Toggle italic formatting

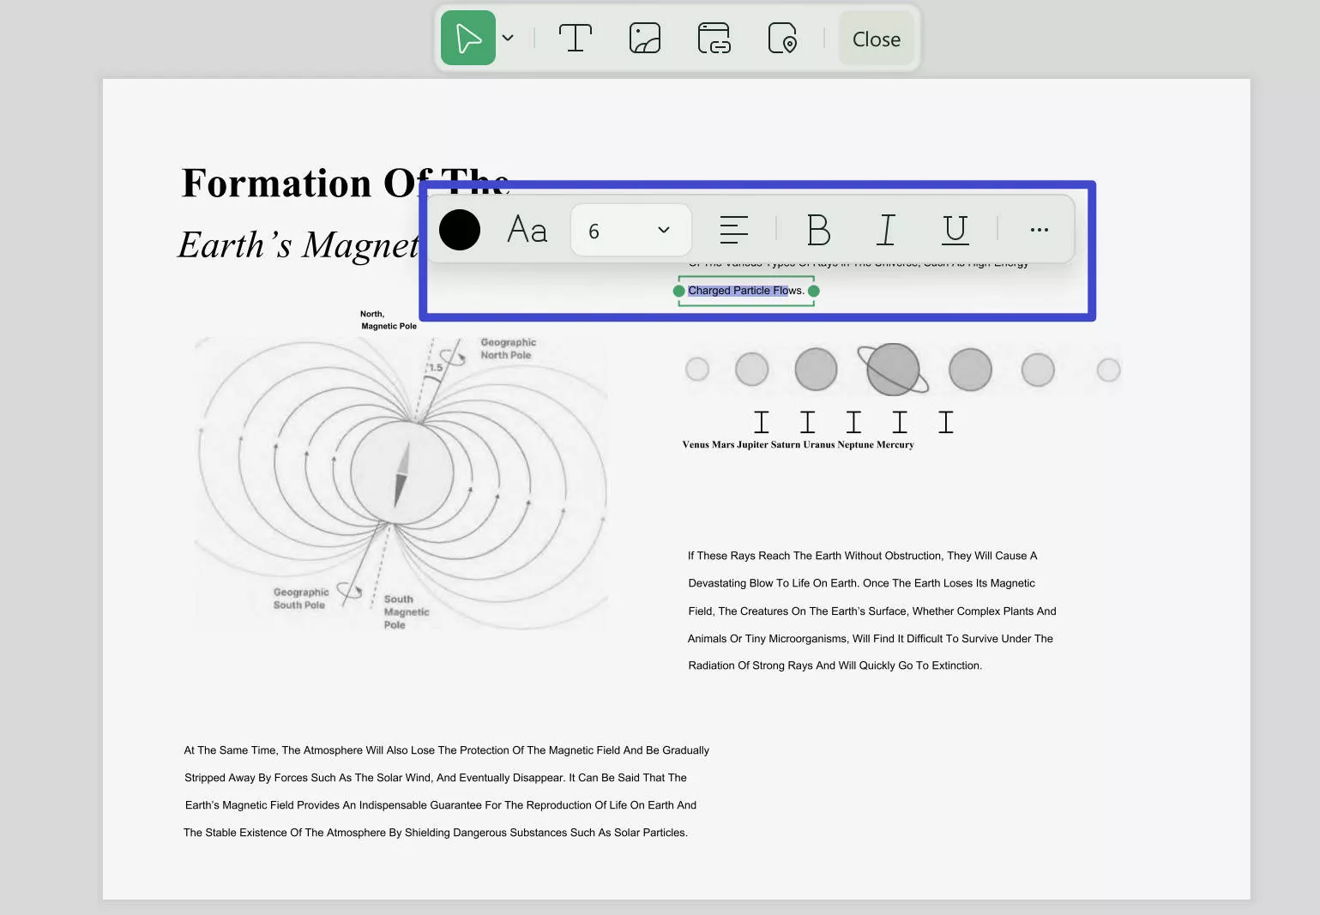click(x=887, y=230)
